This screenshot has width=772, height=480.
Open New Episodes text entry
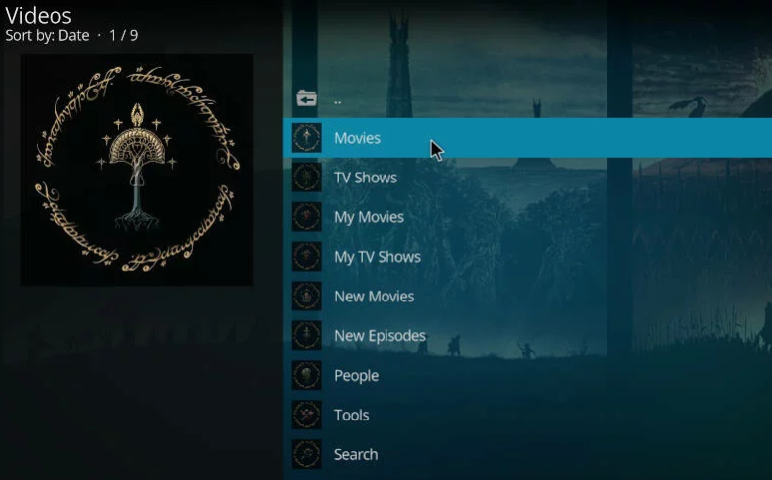click(380, 336)
